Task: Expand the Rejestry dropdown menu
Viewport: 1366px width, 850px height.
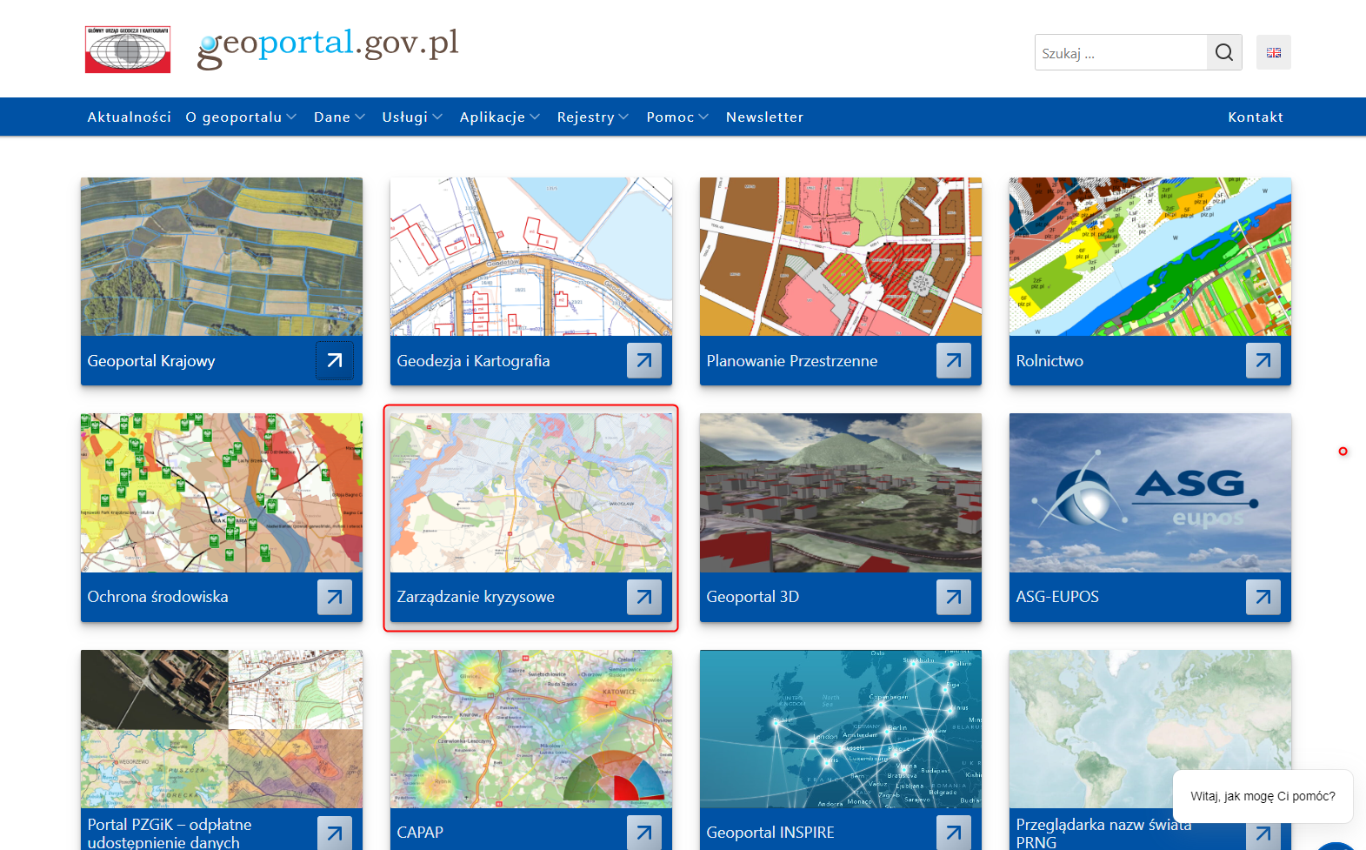Action: pos(593,117)
